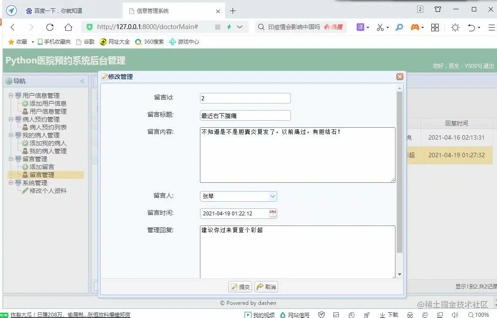Click the 回复时间 column header
Screen dimensions: 497x318
tap(456, 123)
